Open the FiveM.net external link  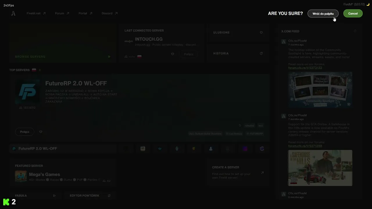tap(36, 13)
